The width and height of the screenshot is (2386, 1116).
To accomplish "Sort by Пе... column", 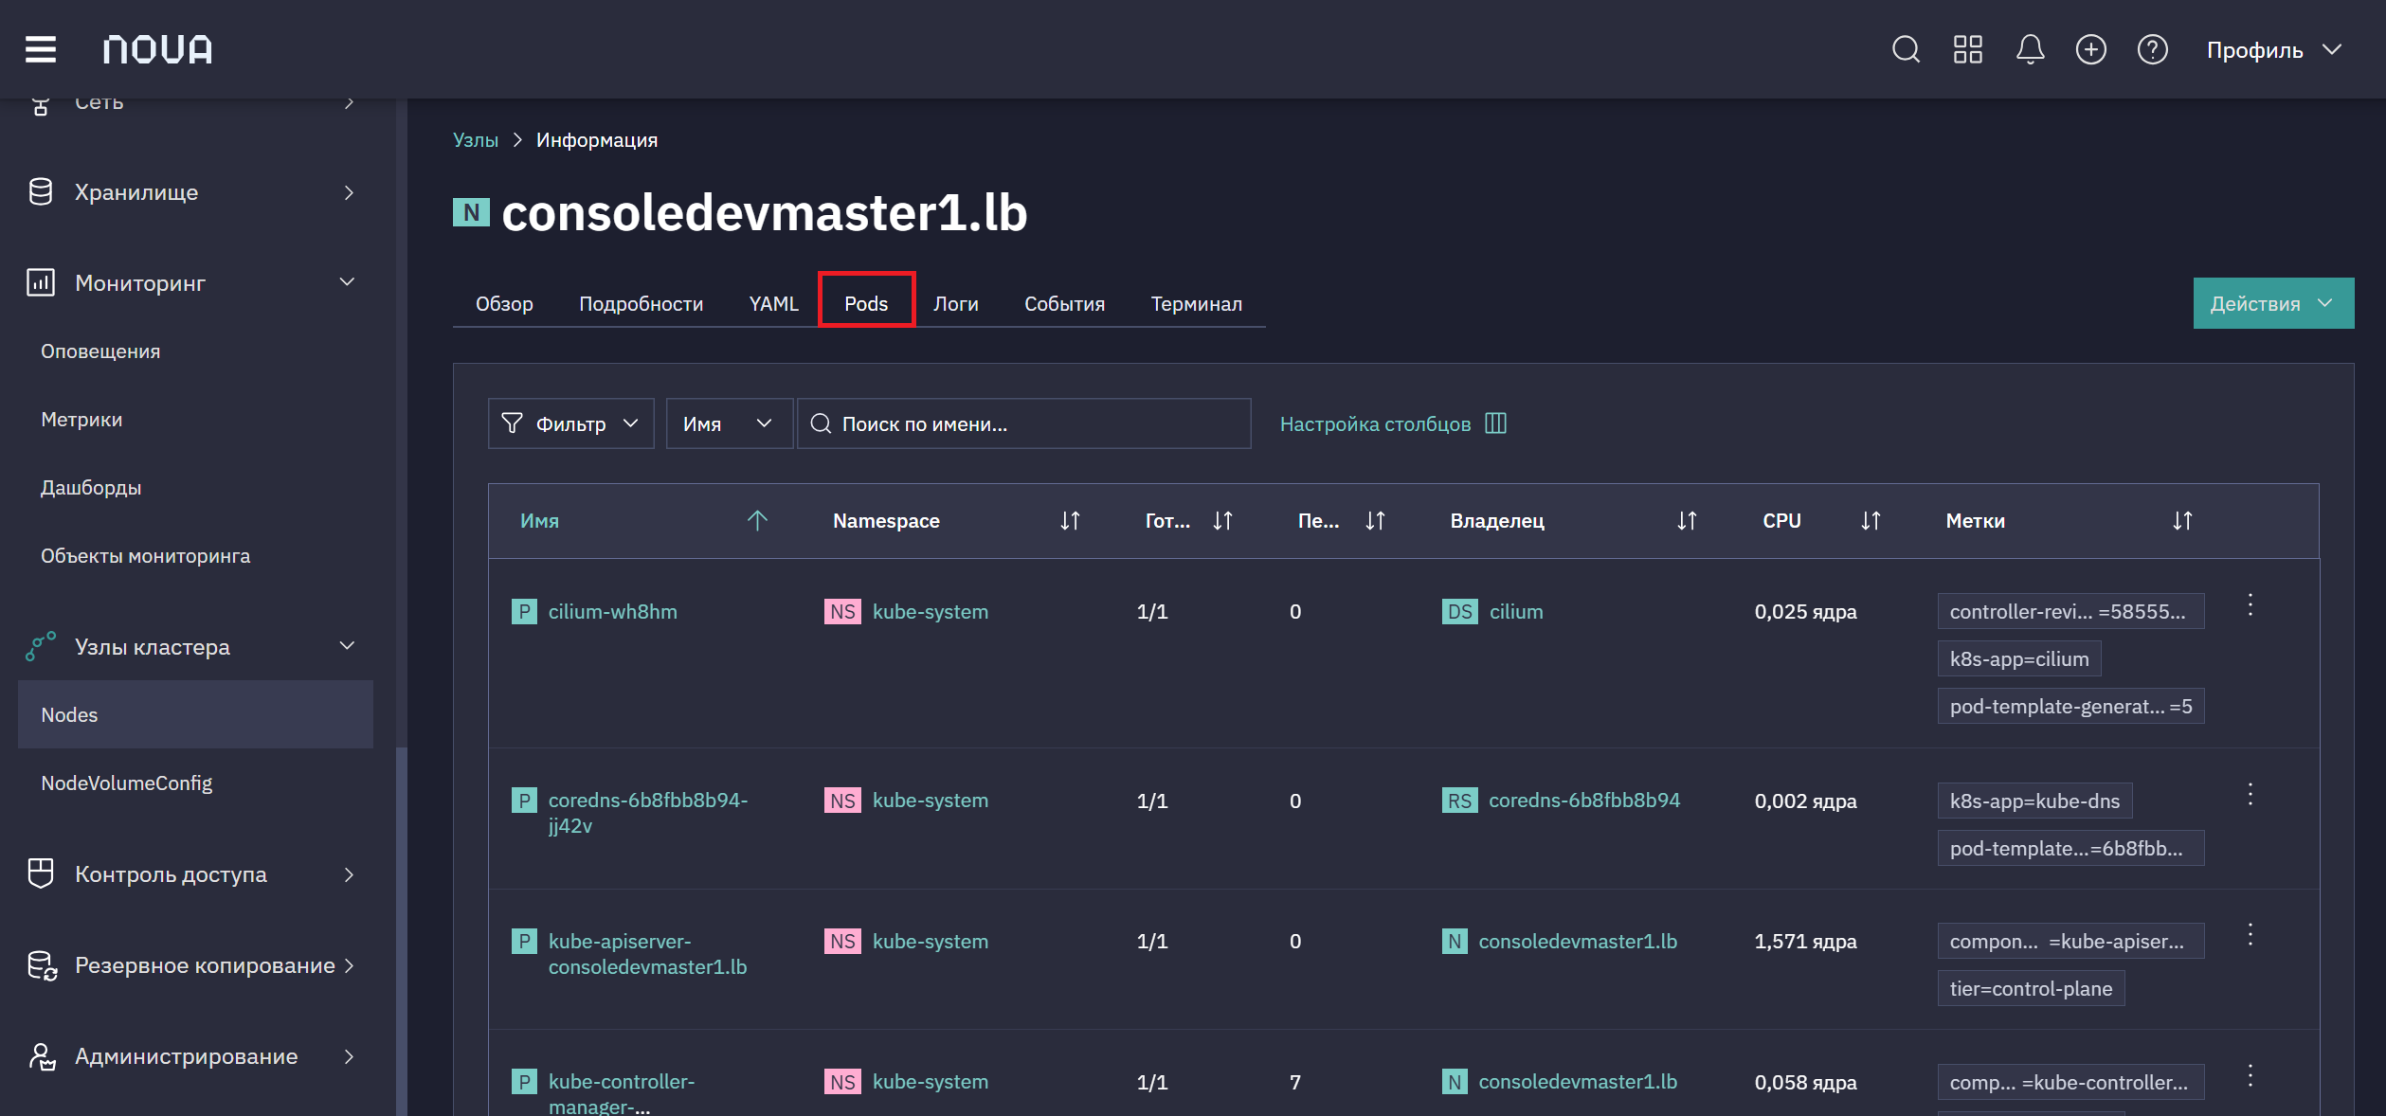I will pos(1375,520).
